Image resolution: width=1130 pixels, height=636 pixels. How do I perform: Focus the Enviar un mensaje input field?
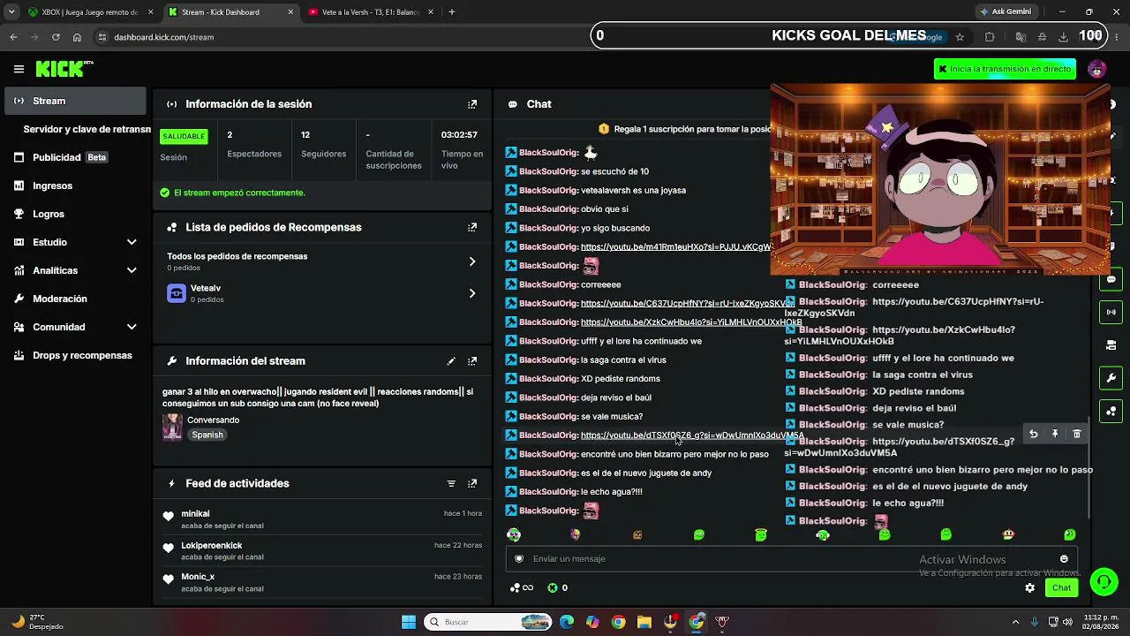coord(790,558)
